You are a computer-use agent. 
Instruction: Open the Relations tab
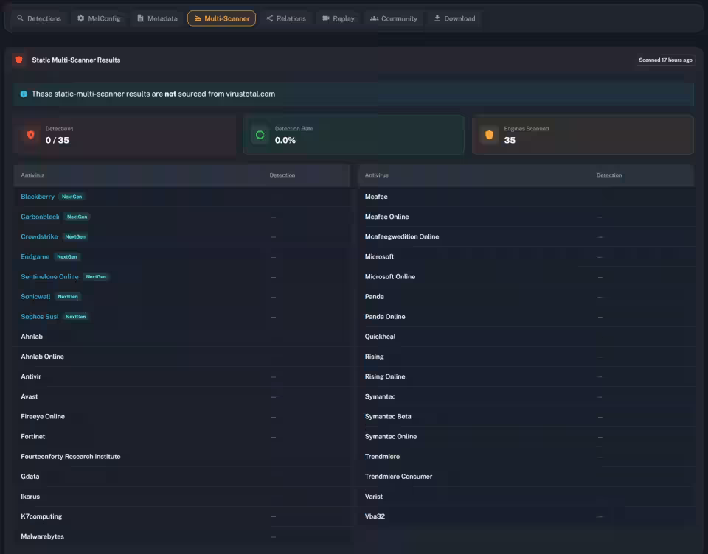coord(286,18)
